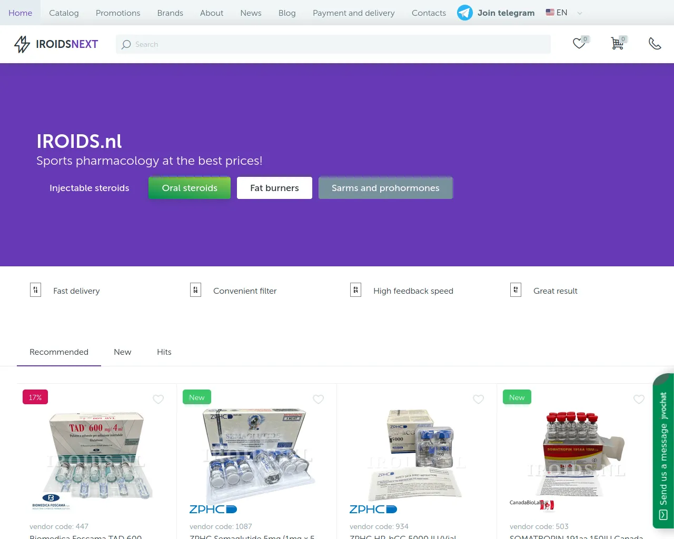Toggle favorite heart on Somatropin product
Screen dimensions: 674x539
(x=639, y=400)
